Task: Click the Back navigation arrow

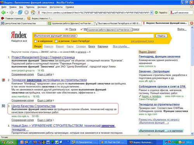Action: [3, 12]
